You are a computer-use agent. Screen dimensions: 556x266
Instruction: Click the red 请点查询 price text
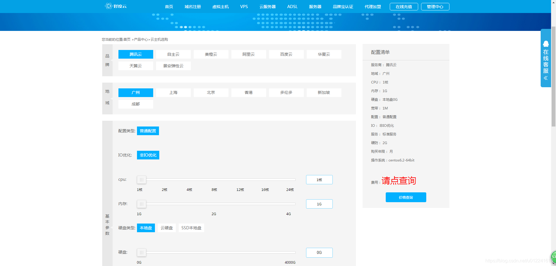click(x=399, y=181)
